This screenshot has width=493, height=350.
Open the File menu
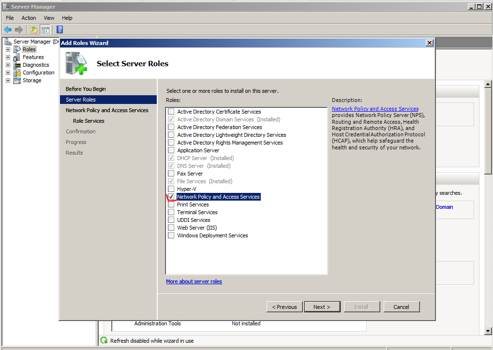[10, 18]
